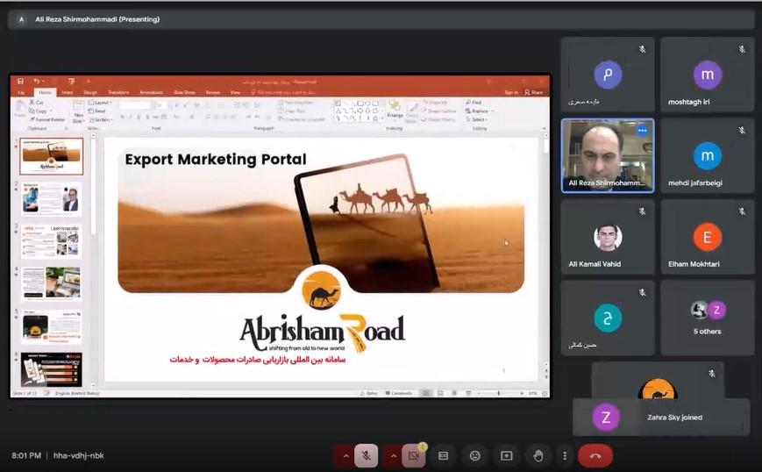The height and width of the screenshot is (472, 762).
Task: Raise hand using the hand icon
Action: pyautogui.click(x=538, y=456)
